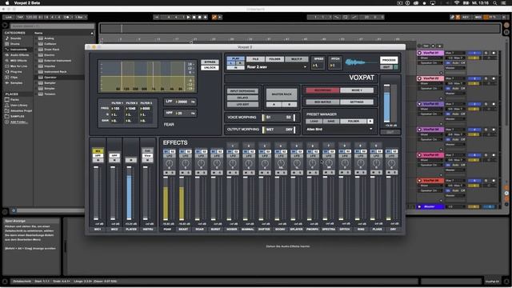
Task: Open the Voxpat 2 Beta menu
Action: tap(26, 3)
